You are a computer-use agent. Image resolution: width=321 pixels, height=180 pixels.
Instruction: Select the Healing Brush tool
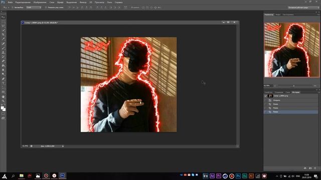pyautogui.click(x=3, y=43)
